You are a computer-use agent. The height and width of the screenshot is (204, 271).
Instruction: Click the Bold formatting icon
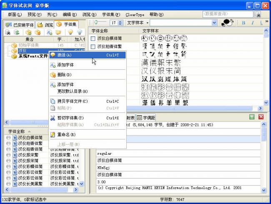pyautogui.click(x=243, y=23)
